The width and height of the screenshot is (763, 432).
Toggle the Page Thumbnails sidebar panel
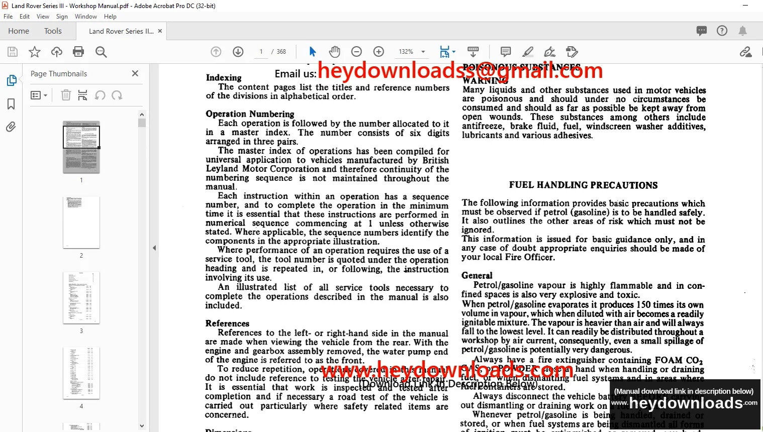11,80
